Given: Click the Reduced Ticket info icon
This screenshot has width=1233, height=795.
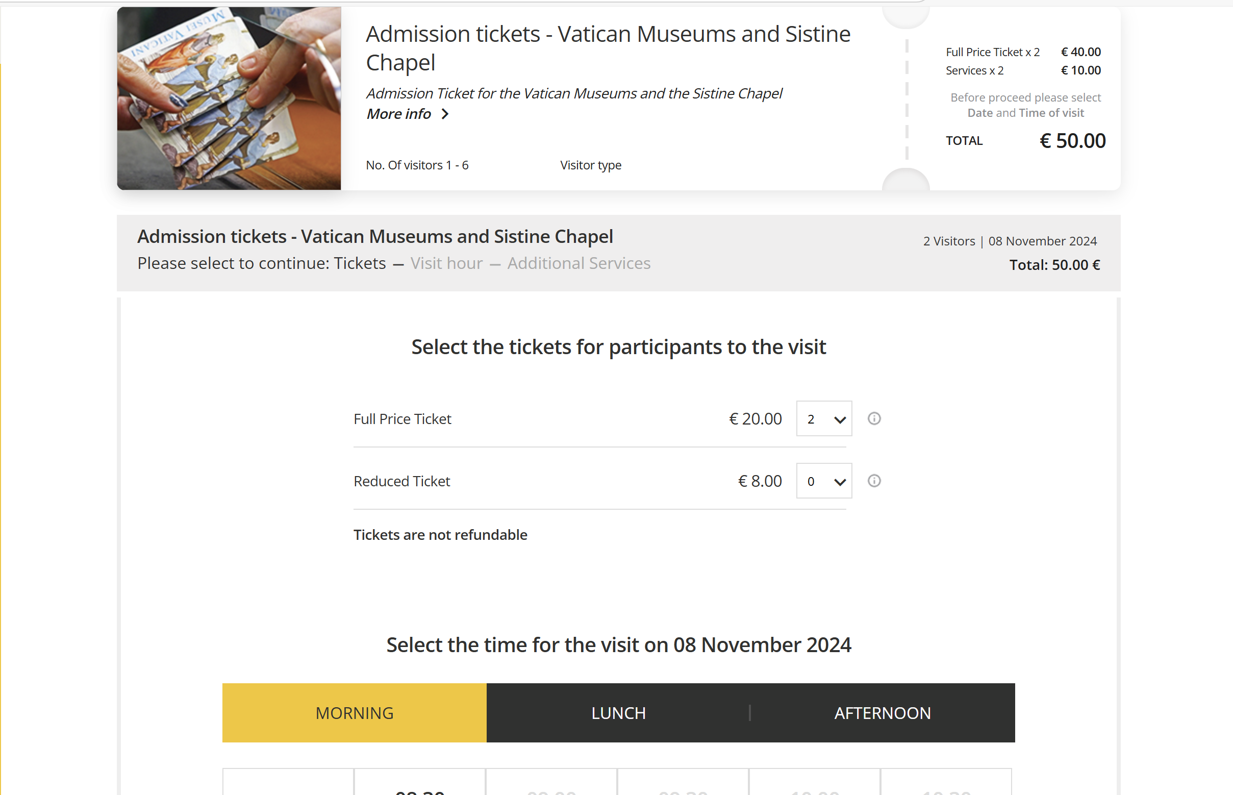Looking at the screenshot, I should coord(874,481).
